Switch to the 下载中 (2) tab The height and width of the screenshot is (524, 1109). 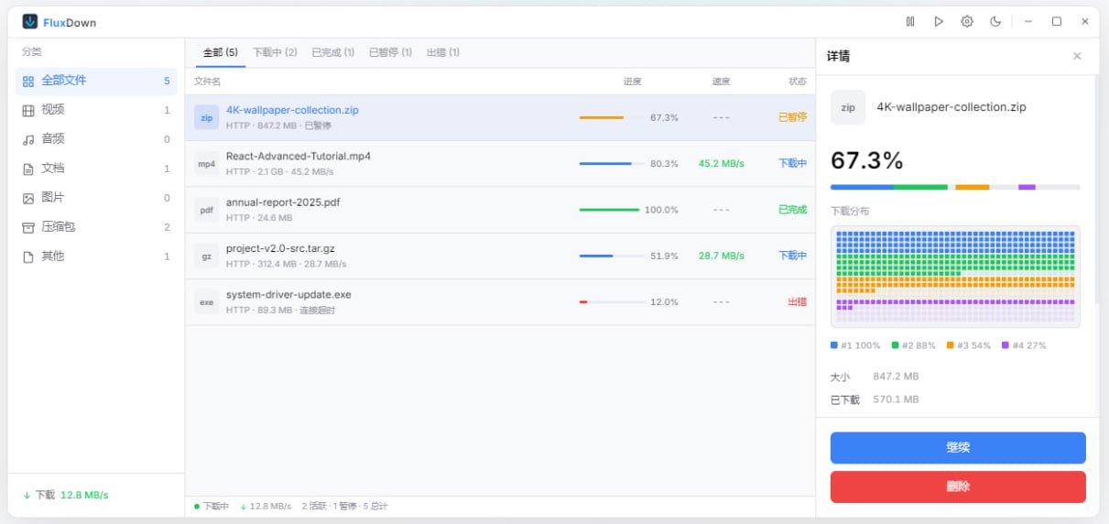[275, 52]
